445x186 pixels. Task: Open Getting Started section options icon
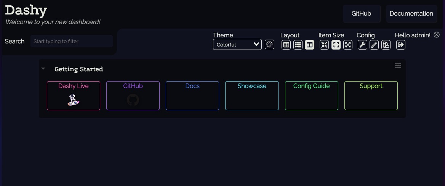398,66
